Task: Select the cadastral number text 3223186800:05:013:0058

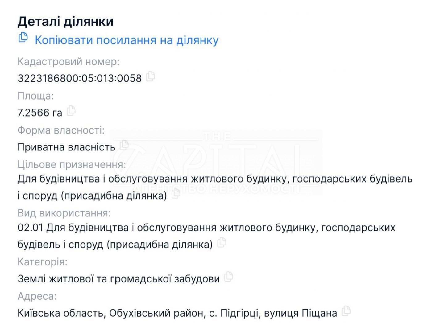Action: 80,78
